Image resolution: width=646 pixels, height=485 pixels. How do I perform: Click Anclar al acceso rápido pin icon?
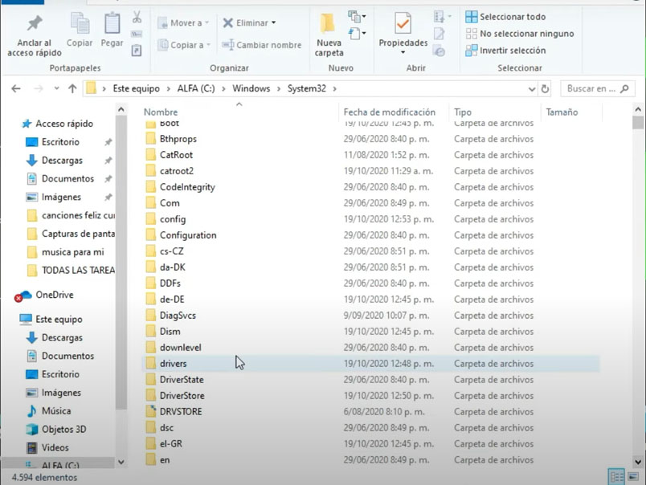click(35, 23)
